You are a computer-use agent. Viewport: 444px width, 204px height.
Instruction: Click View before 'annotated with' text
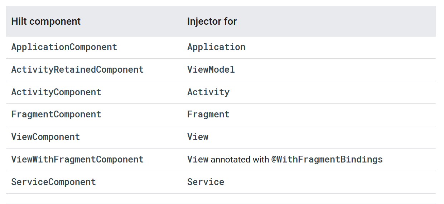coord(198,159)
